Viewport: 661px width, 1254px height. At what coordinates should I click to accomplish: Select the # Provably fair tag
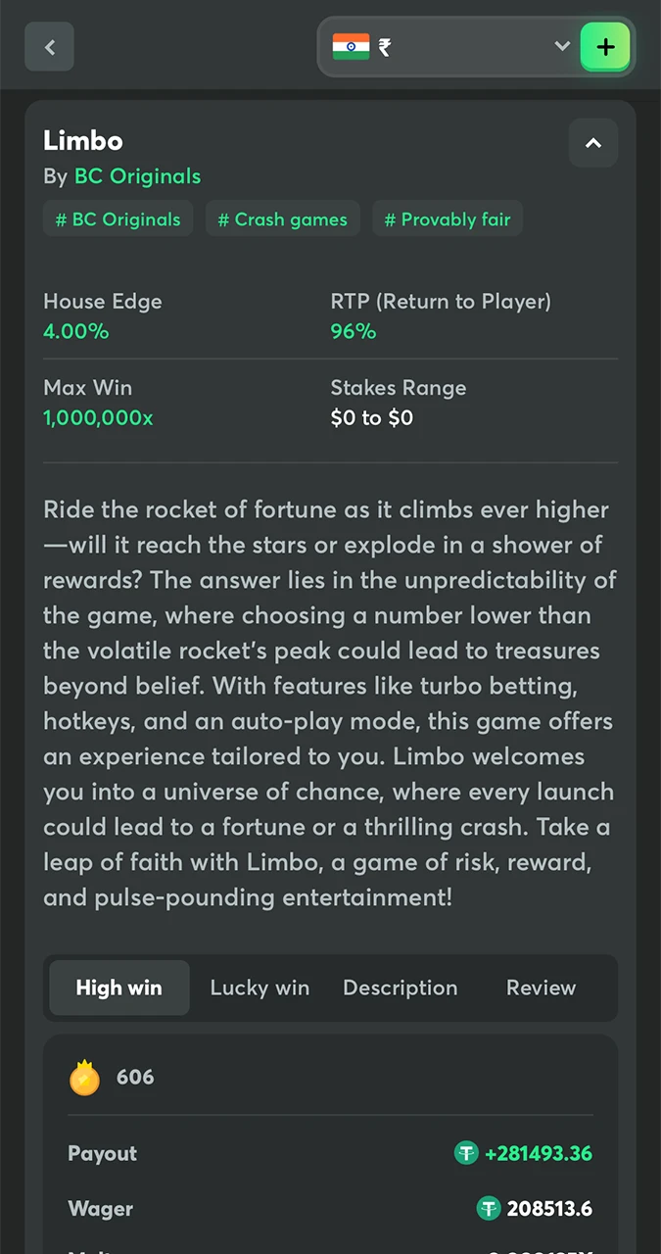click(x=447, y=219)
